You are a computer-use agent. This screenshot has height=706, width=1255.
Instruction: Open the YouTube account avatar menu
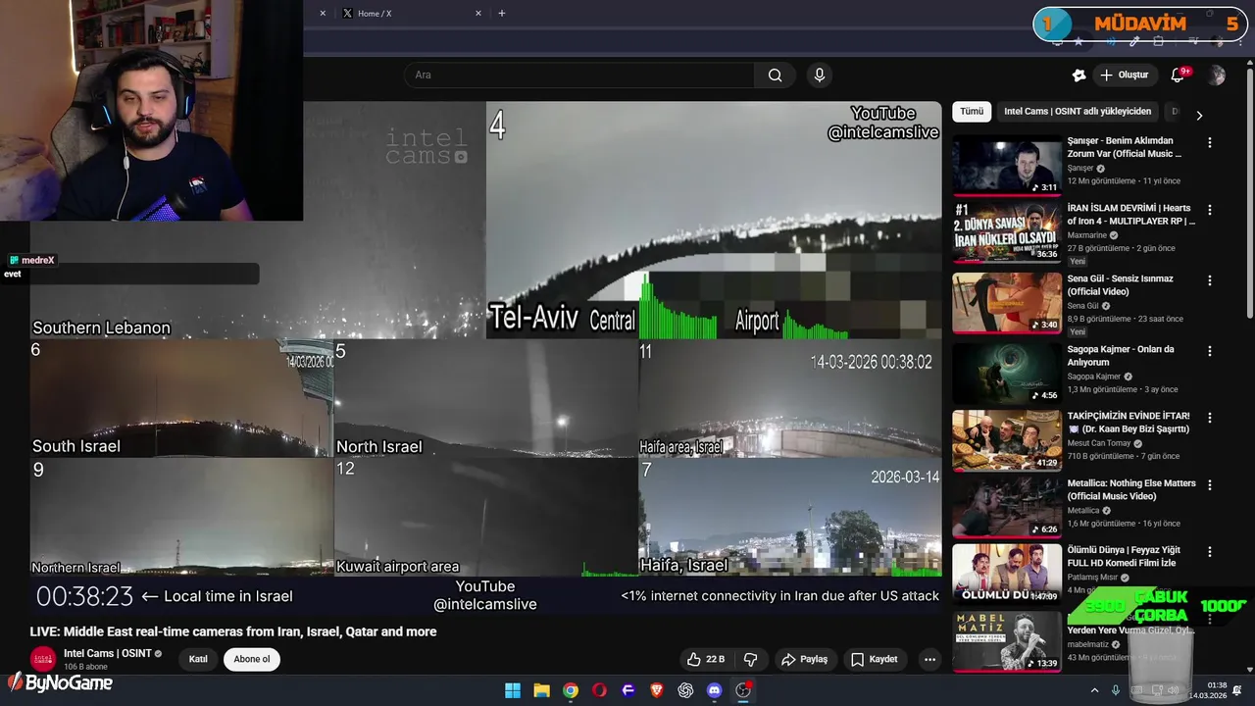point(1217,76)
